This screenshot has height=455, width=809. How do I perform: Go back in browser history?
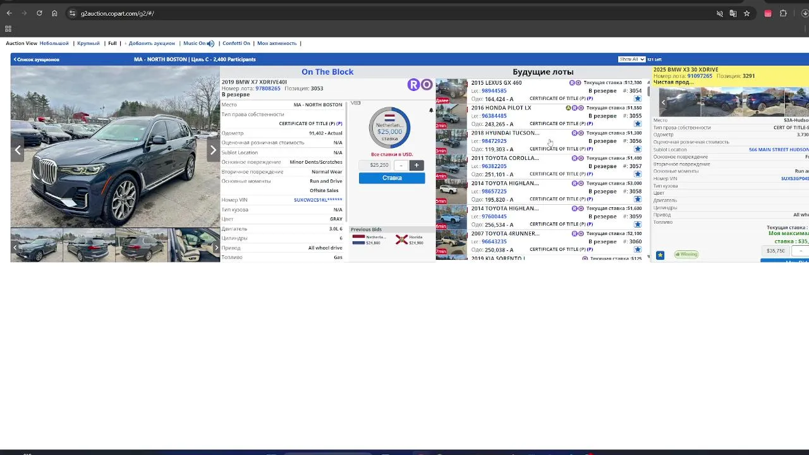(9, 13)
